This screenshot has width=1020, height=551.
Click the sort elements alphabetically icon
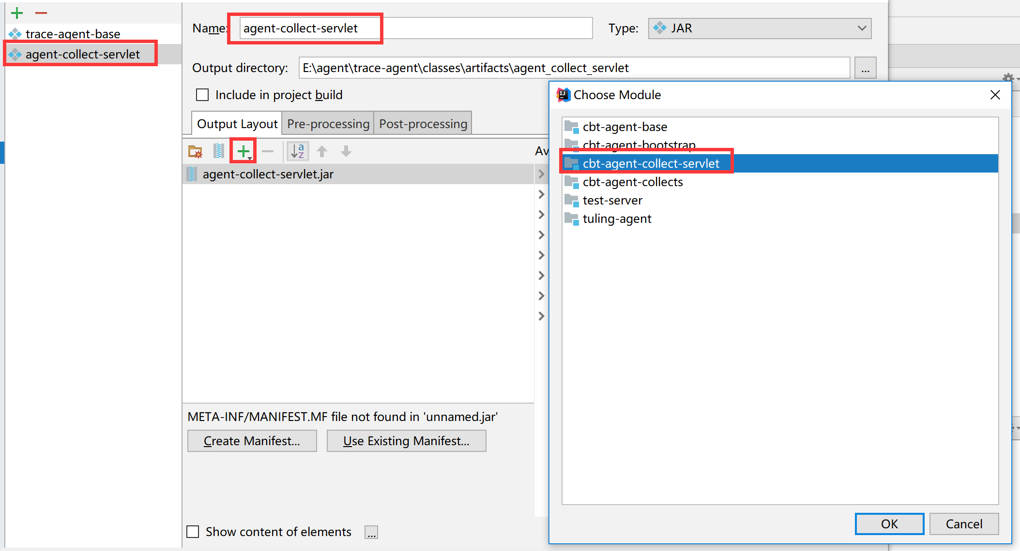(x=297, y=151)
